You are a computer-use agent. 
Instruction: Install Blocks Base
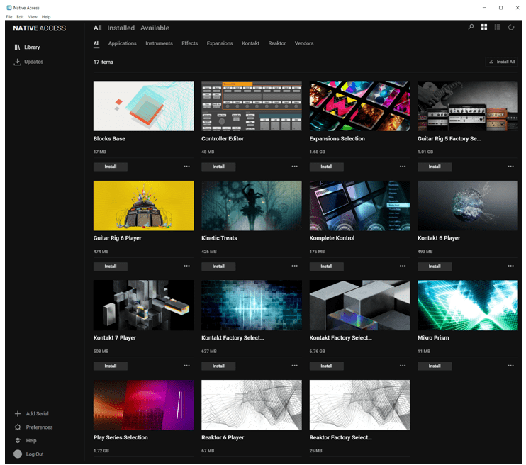(x=111, y=167)
